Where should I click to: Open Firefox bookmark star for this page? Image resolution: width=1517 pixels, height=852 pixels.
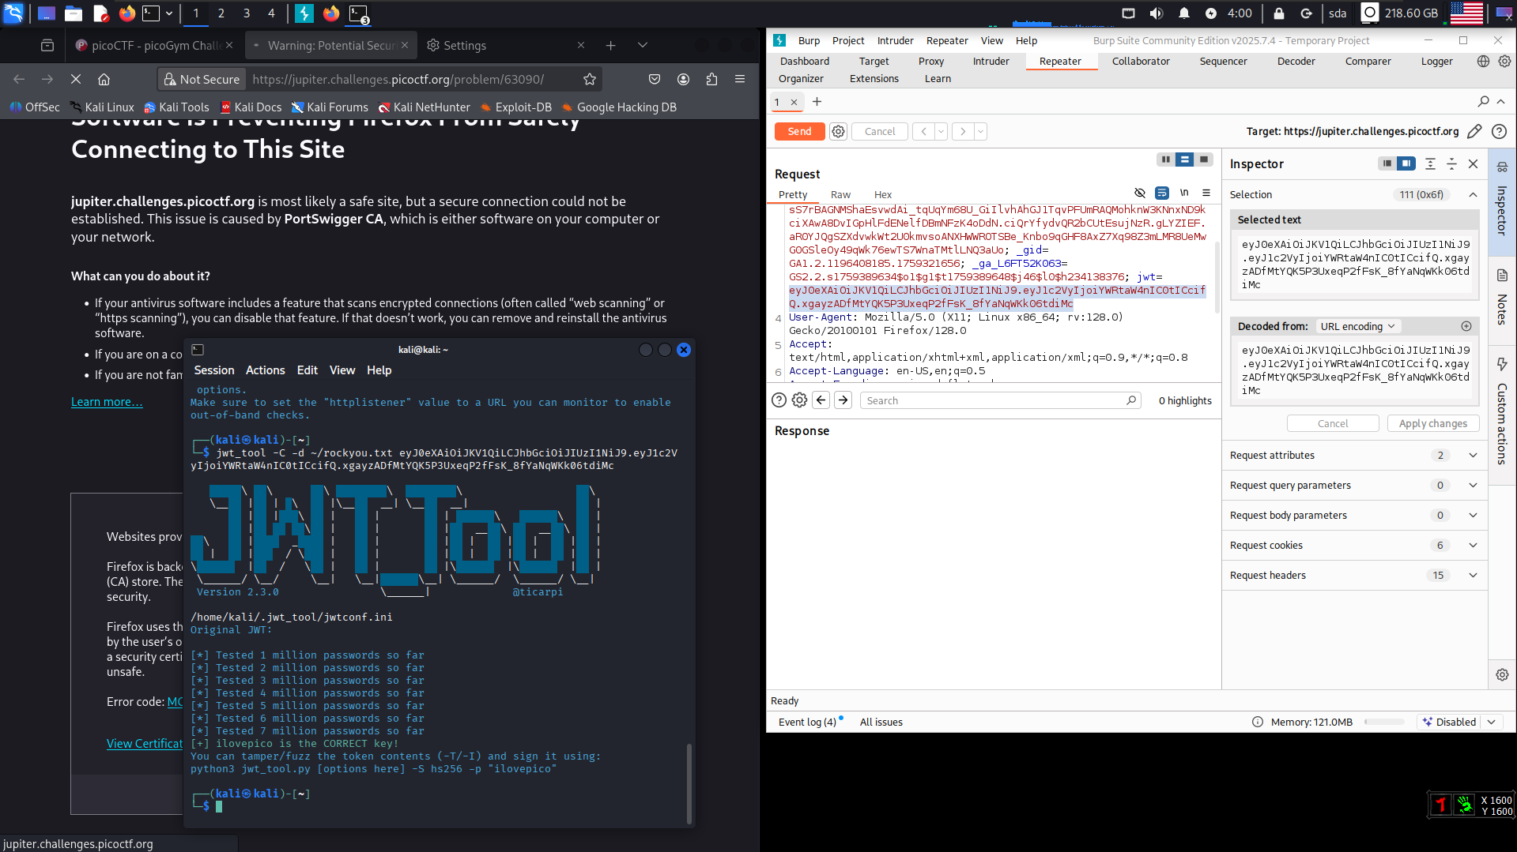589,79
